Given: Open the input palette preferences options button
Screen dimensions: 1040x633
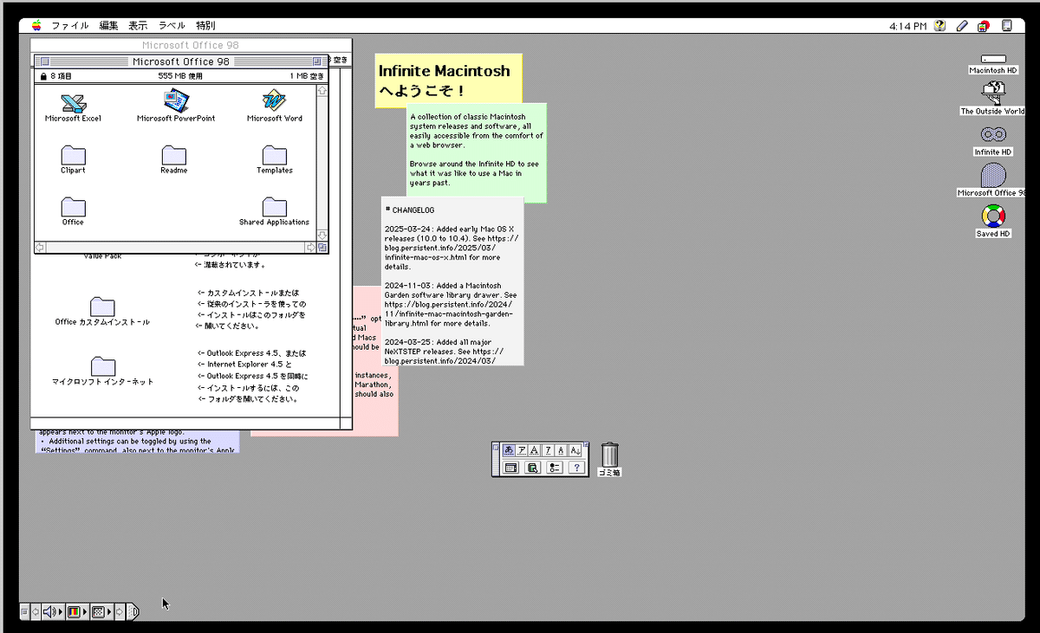Looking at the screenshot, I should 555,468.
